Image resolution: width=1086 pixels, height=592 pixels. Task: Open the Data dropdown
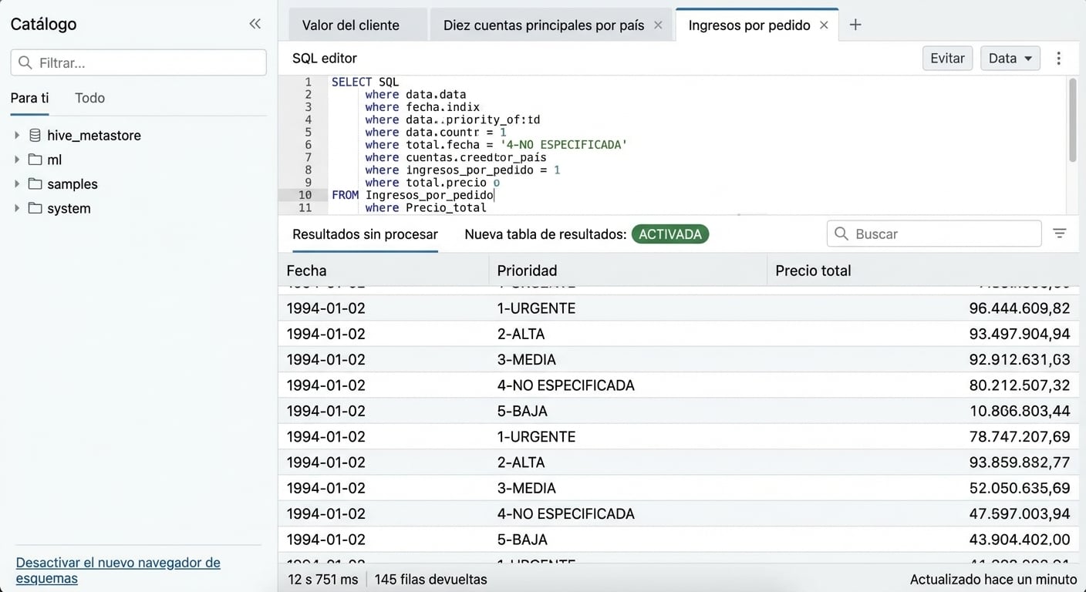[1010, 59]
